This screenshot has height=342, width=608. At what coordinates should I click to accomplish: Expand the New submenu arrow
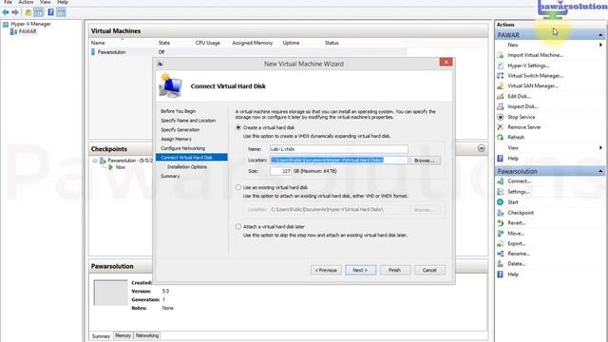point(600,45)
